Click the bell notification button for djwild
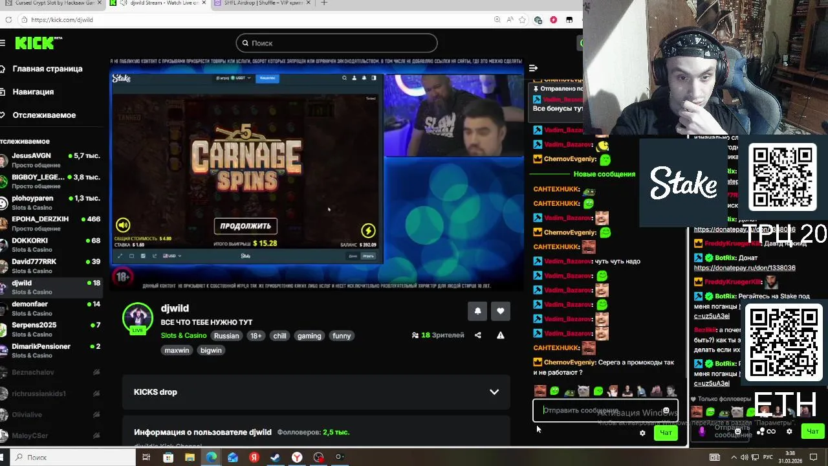 477,311
